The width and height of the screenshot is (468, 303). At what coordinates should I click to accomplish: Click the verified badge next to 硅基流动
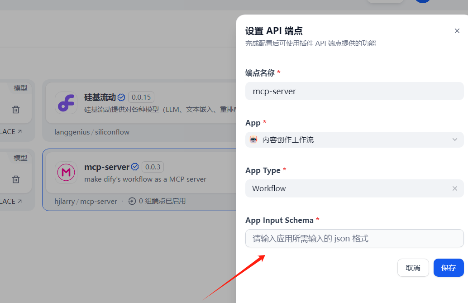(121, 97)
